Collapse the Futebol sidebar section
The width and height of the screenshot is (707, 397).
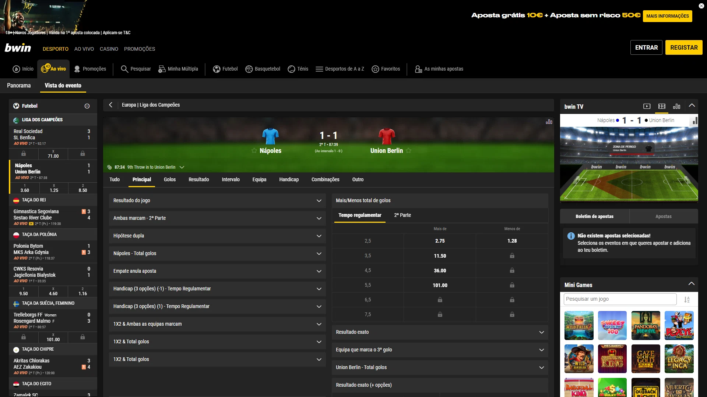tap(87, 106)
